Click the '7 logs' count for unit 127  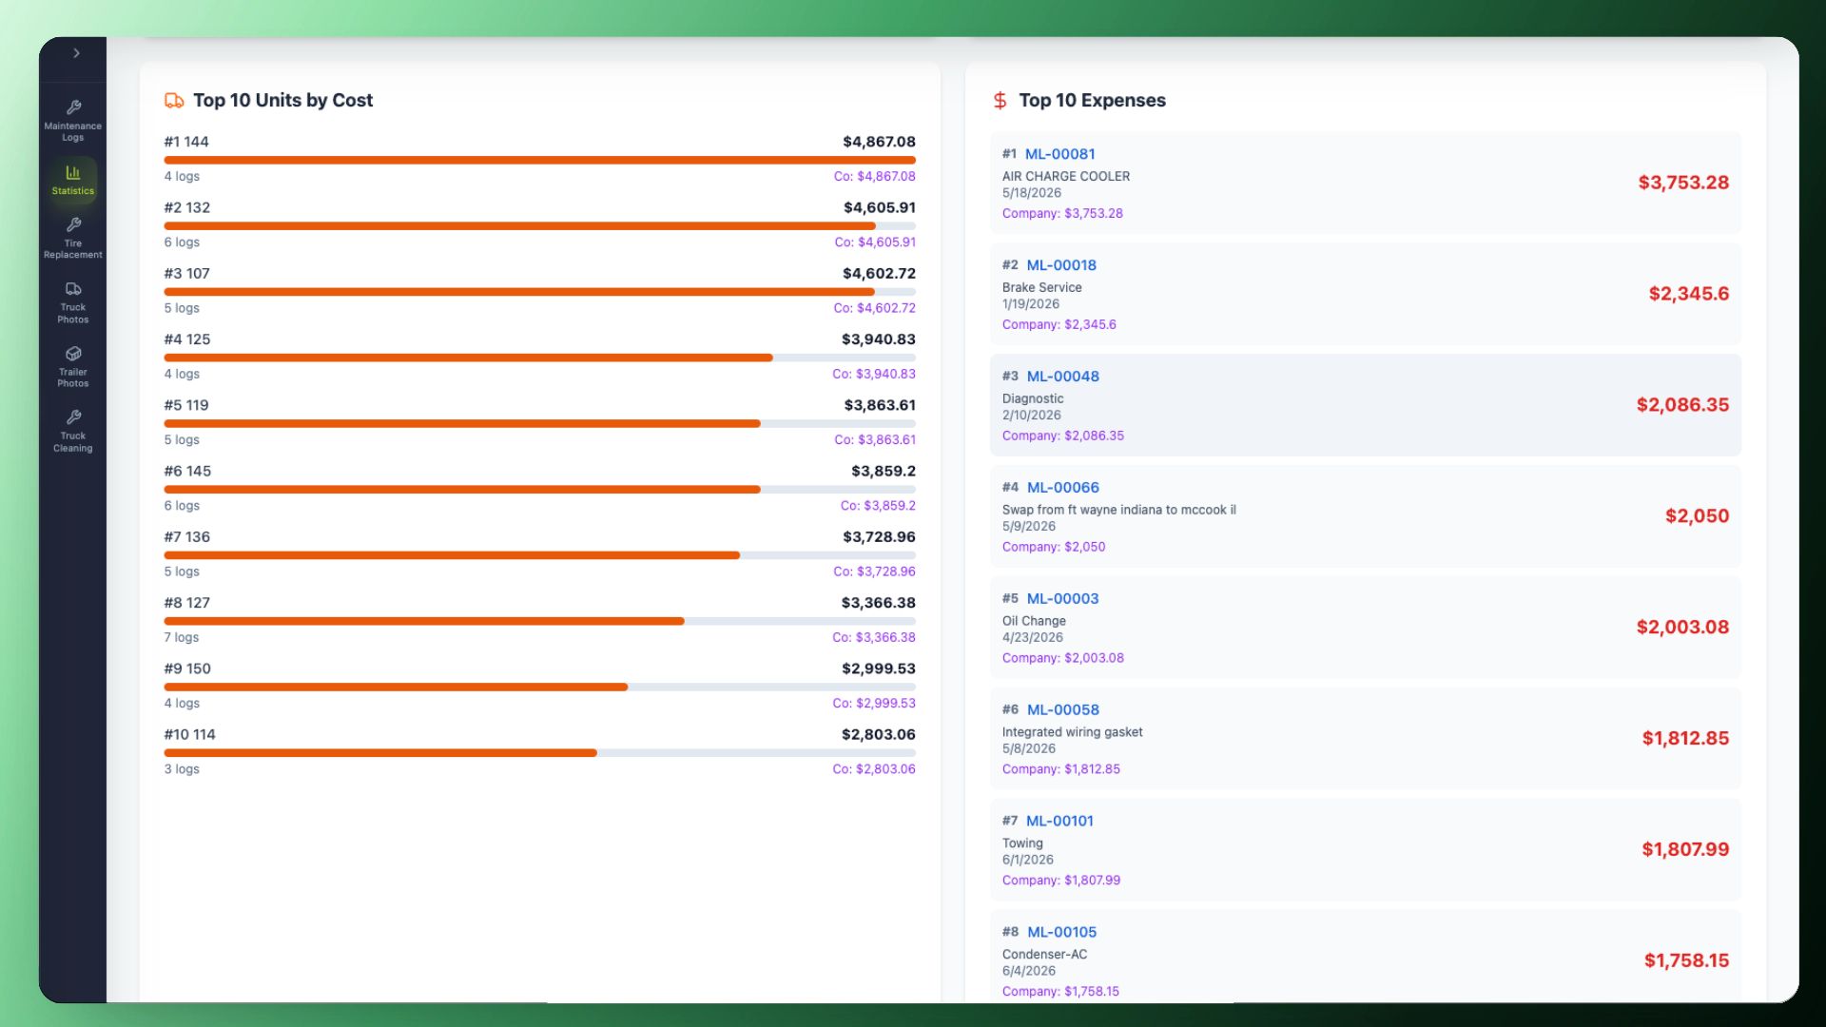[x=182, y=638]
